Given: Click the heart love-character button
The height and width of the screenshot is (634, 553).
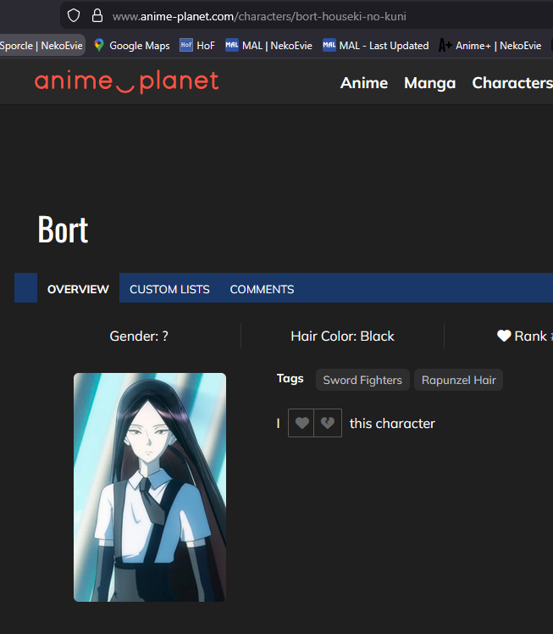Looking at the screenshot, I should tap(301, 423).
